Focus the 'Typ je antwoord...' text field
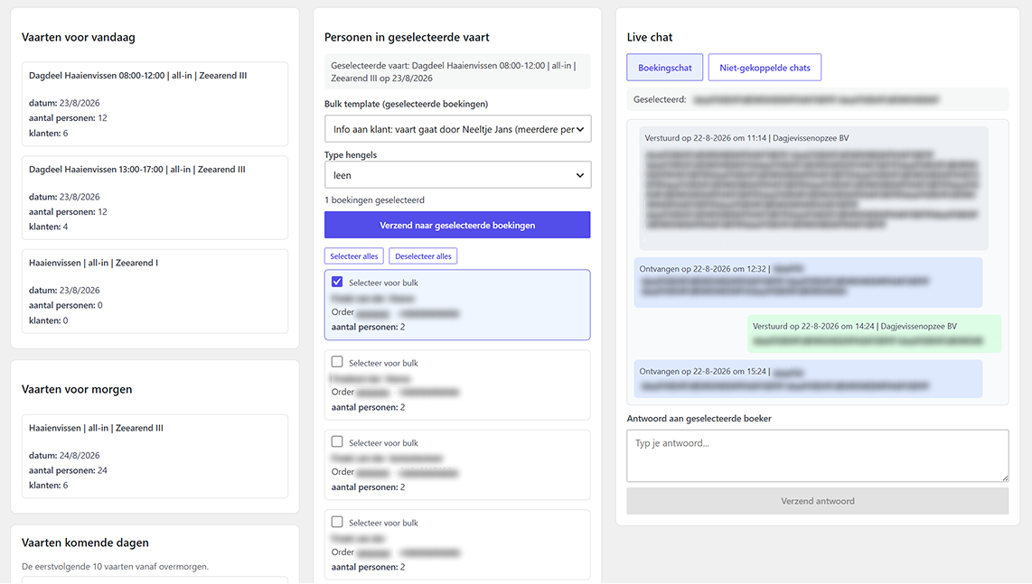Image resolution: width=1032 pixels, height=584 pixels. [818, 456]
